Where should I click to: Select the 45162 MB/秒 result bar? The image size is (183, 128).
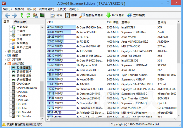click(x=61, y=27)
